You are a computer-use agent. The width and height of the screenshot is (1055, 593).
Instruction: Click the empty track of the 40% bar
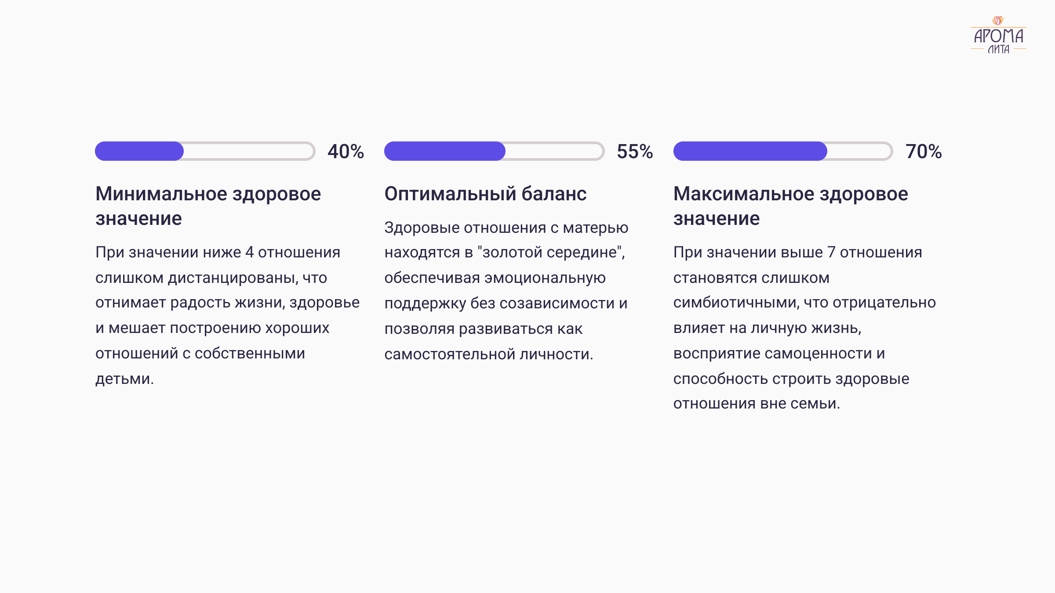[x=248, y=151]
